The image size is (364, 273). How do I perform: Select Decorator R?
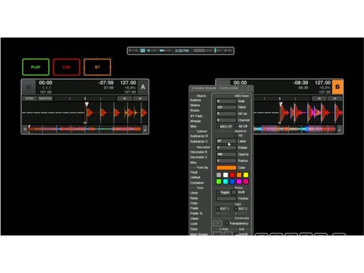199,152
